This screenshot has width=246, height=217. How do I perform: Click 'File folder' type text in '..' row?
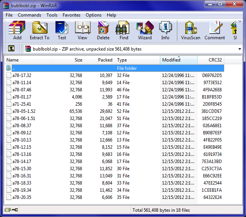(x=127, y=68)
